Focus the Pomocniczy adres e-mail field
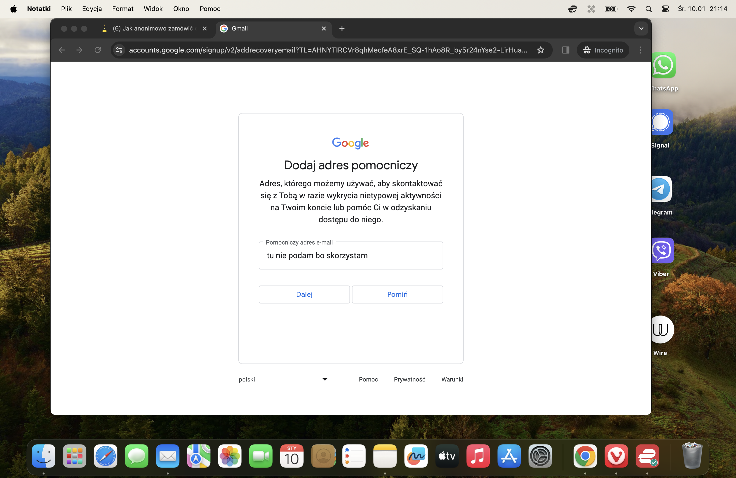This screenshot has width=736, height=478. click(x=351, y=255)
